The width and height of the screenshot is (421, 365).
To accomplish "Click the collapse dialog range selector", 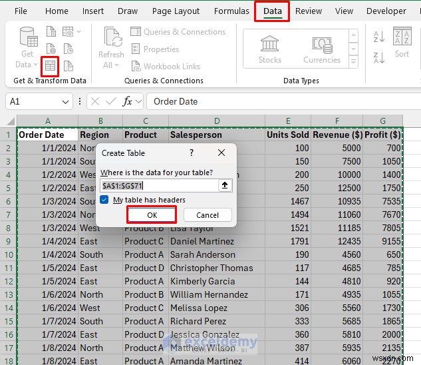I will coord(225,186).
